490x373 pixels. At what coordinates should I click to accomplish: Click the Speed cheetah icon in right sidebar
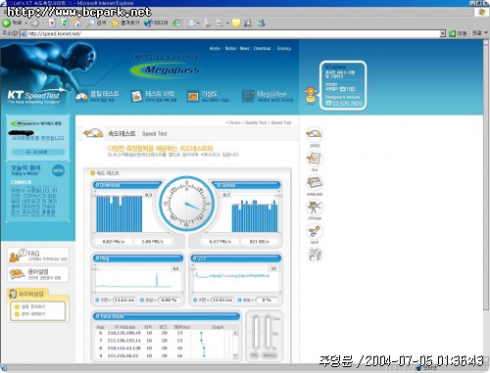tap(315, 135)
